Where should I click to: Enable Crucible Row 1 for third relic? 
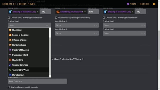point(104,18)
